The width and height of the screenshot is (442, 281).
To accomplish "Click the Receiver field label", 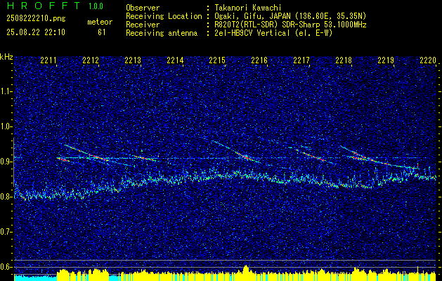I will [143, 25].
